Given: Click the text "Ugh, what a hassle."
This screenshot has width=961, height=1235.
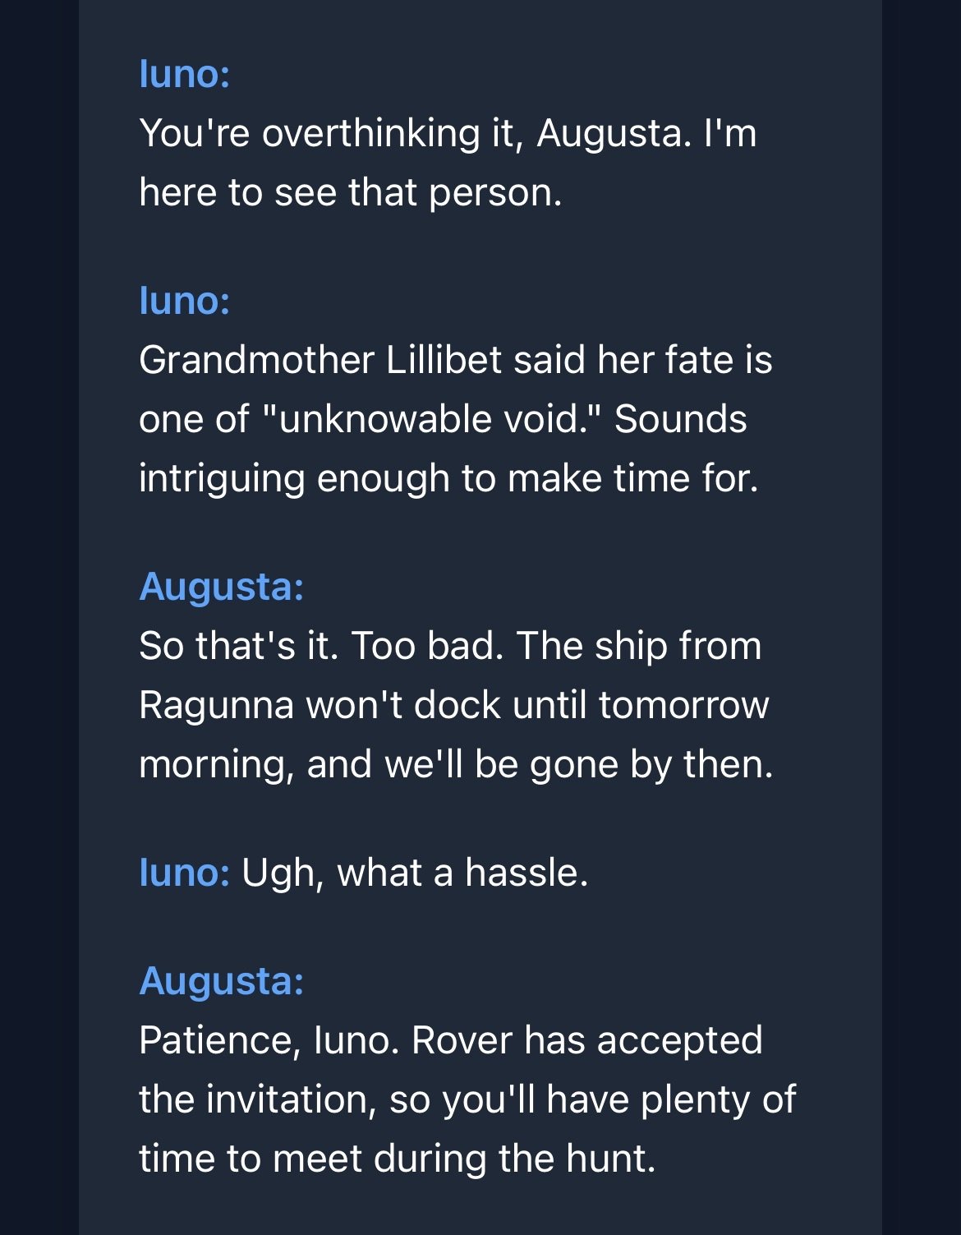Looking at the screenshot, I should (415, 873).
